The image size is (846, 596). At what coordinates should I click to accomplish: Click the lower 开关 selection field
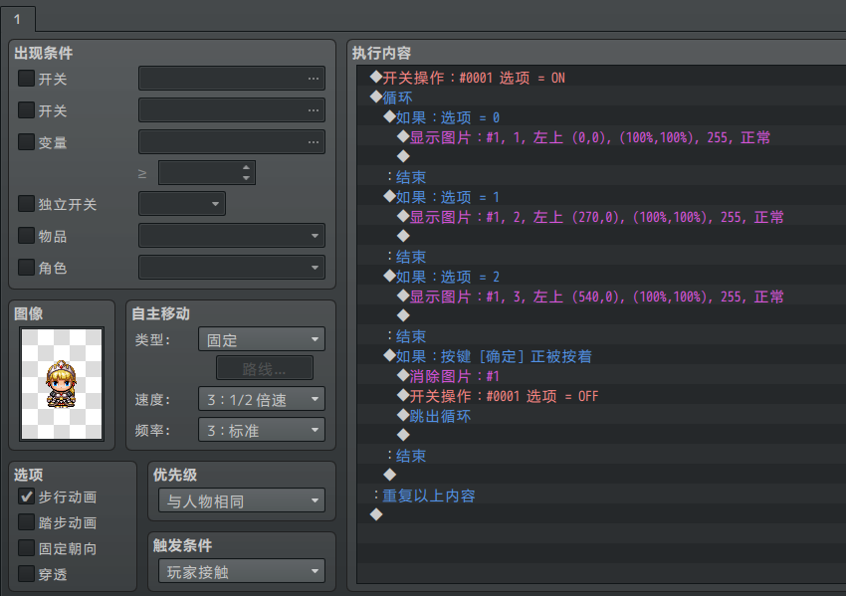click(232, 110)
